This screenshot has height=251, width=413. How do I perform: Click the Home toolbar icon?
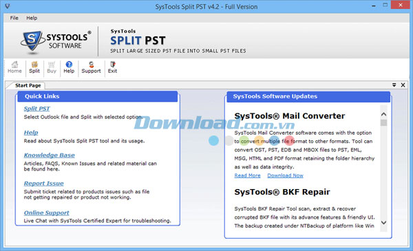pyautogui.click(x=14, y=67)
